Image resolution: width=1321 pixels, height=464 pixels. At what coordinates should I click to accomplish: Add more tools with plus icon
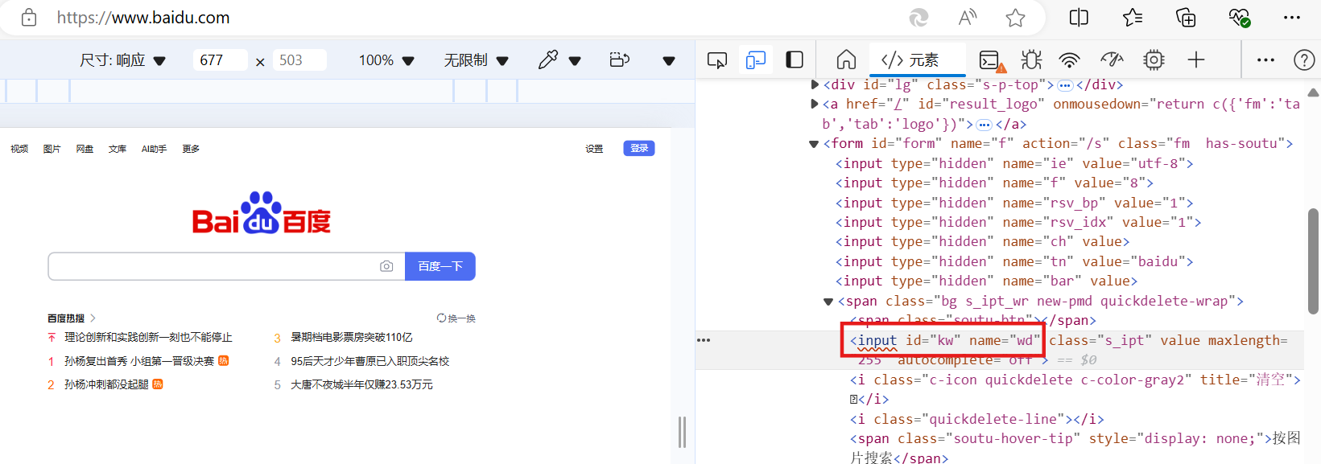coord(1196,60)
